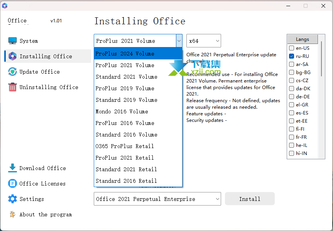Image resolution: width=333 pixels, height=231 pixels.
Task: Select Standard 2016 Retail option
Action: click(138, 181)
